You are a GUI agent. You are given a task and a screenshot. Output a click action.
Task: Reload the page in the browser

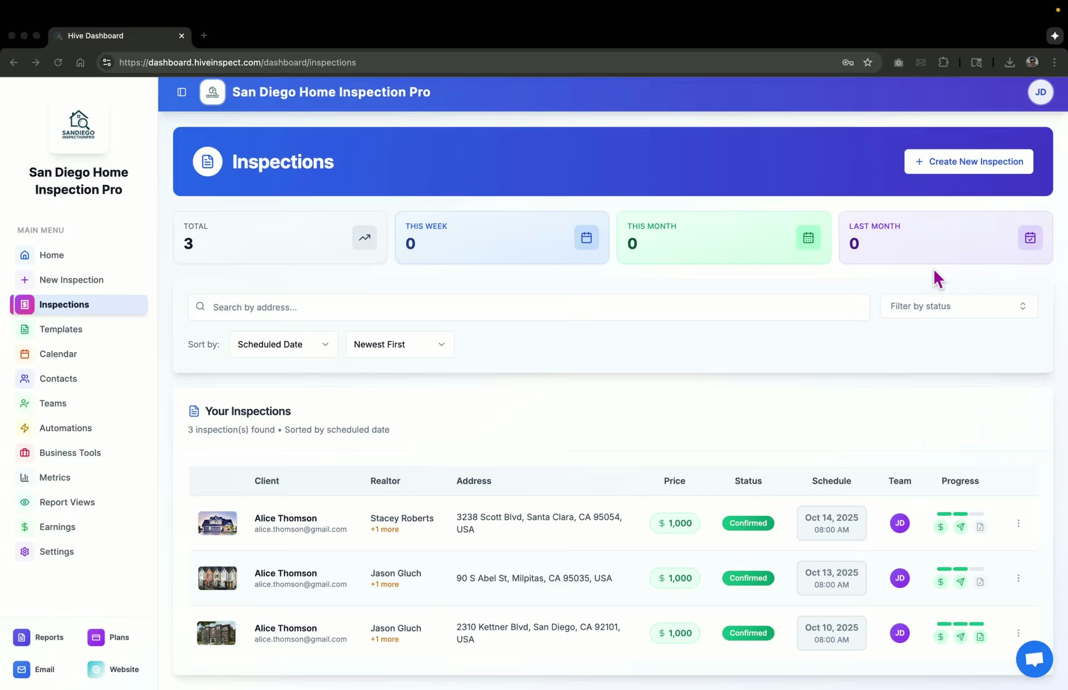(58, 62)
